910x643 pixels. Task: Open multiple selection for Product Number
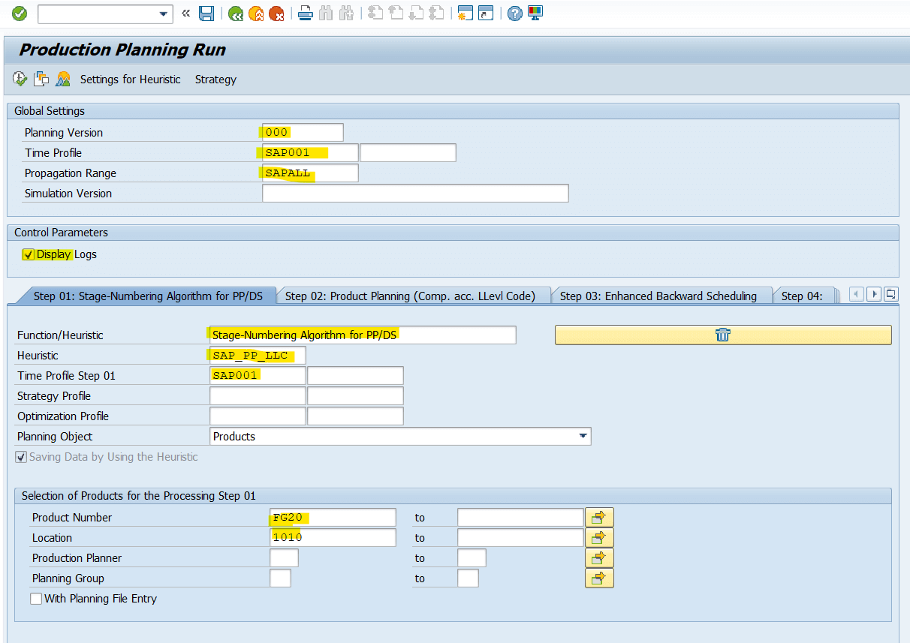(599, 517)
